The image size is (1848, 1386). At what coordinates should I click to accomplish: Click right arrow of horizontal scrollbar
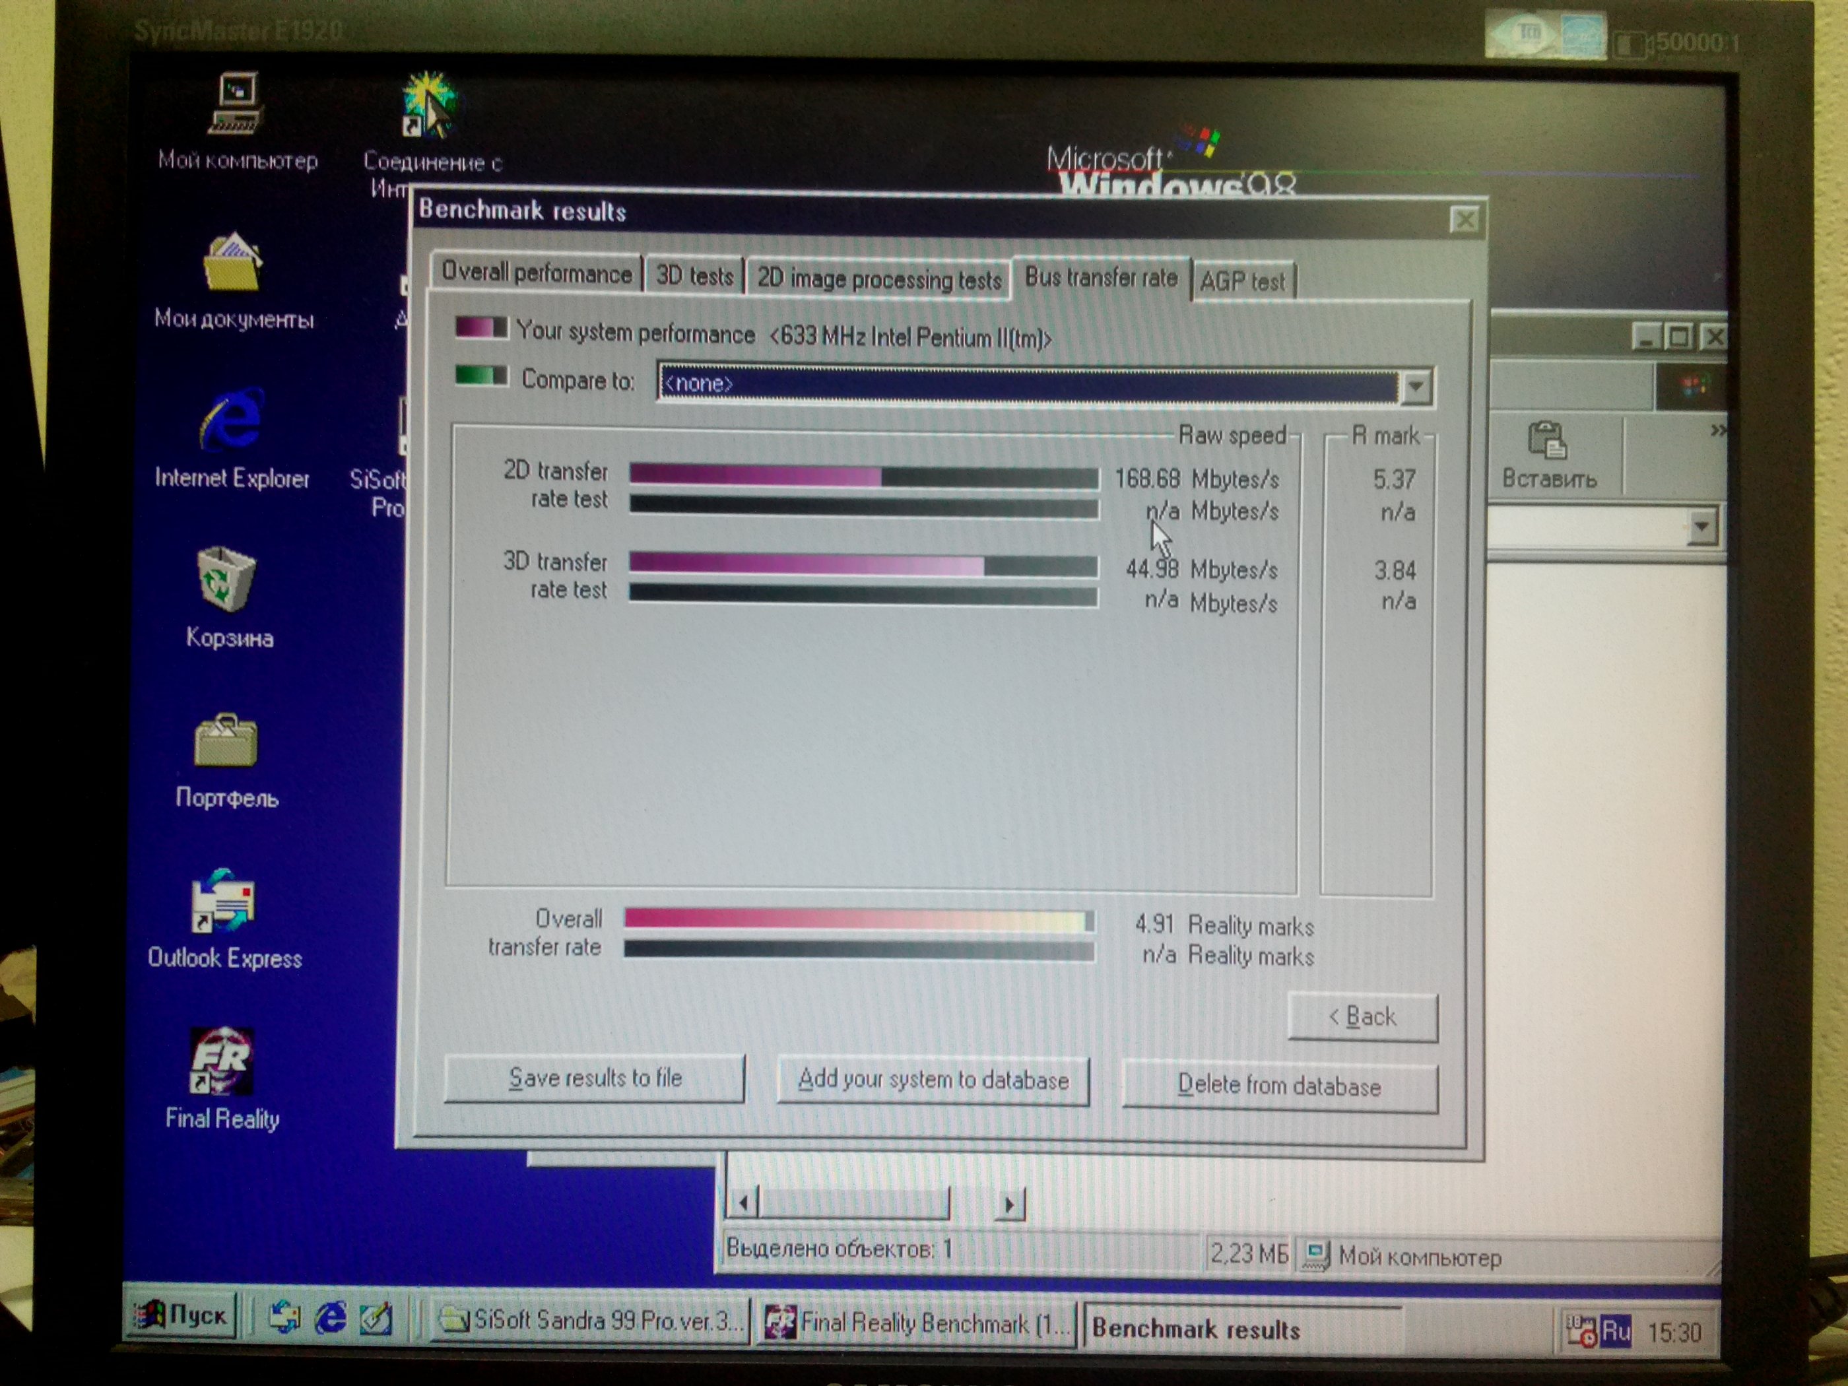click(1010, 1204)
